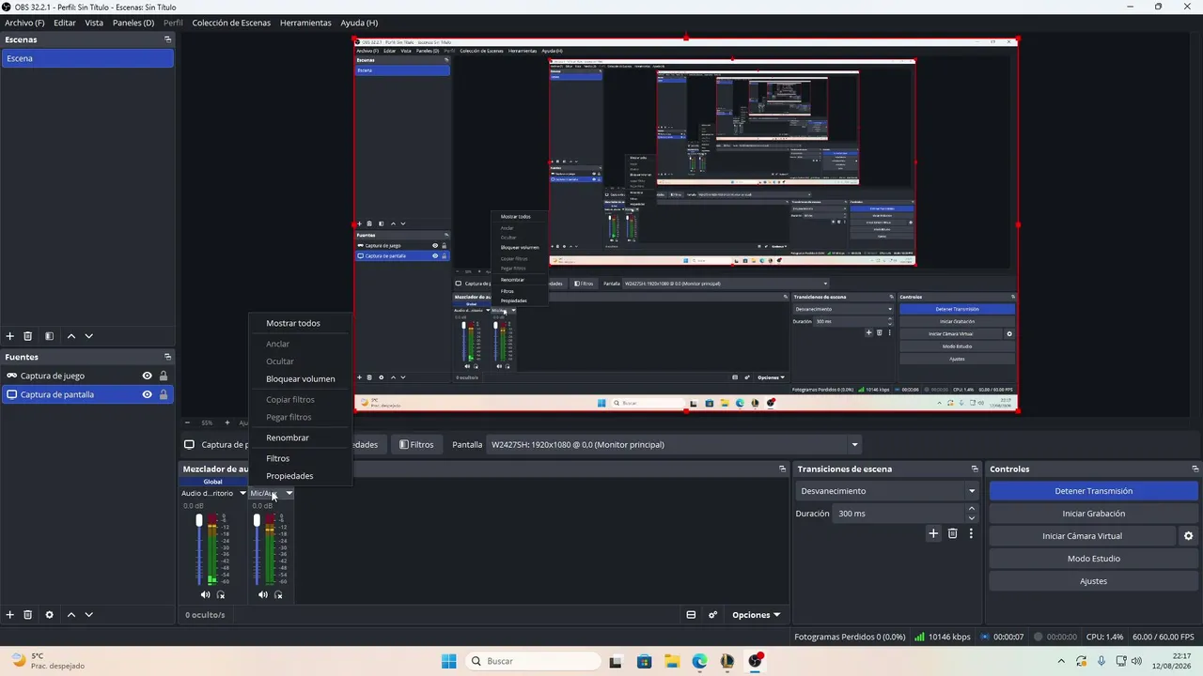1203x676 pixels.
Task: Choose Bloquear volumen in context menu
Action: click(x=301, y=379)
